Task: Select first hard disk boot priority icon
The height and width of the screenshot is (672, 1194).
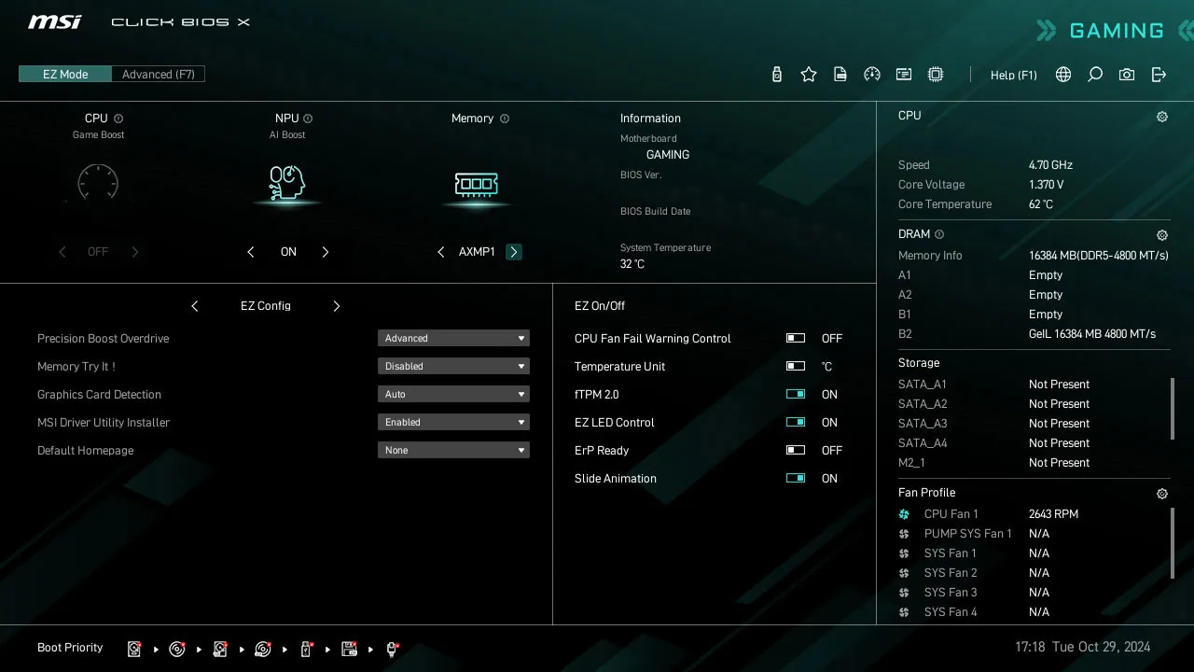Action: point(134,649)
